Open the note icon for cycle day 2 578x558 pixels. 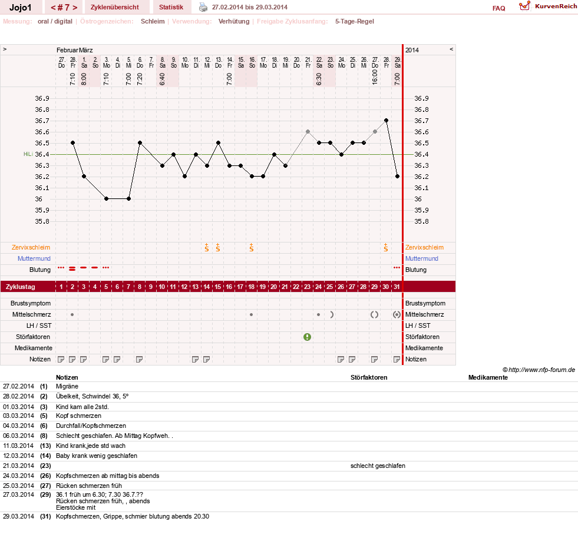point(72,359)
